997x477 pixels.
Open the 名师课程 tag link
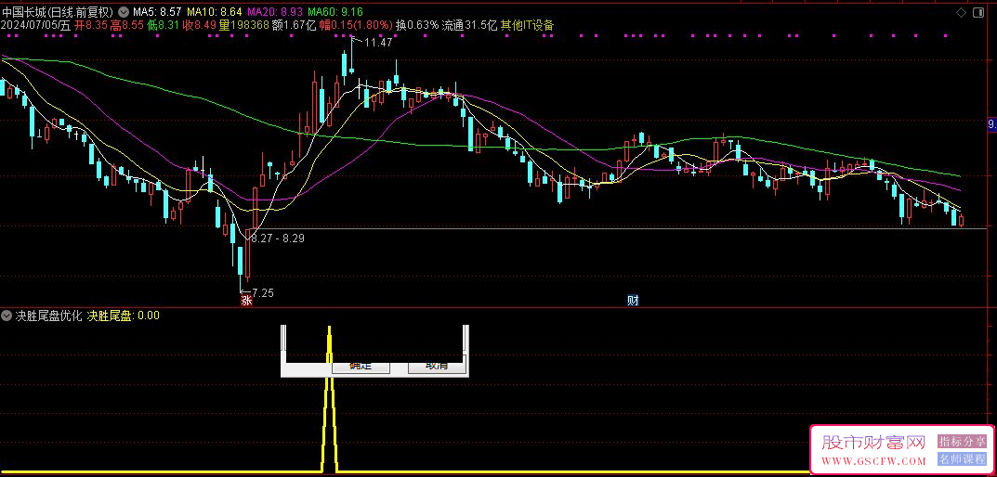pyautogui.click(x=962, y=458)
